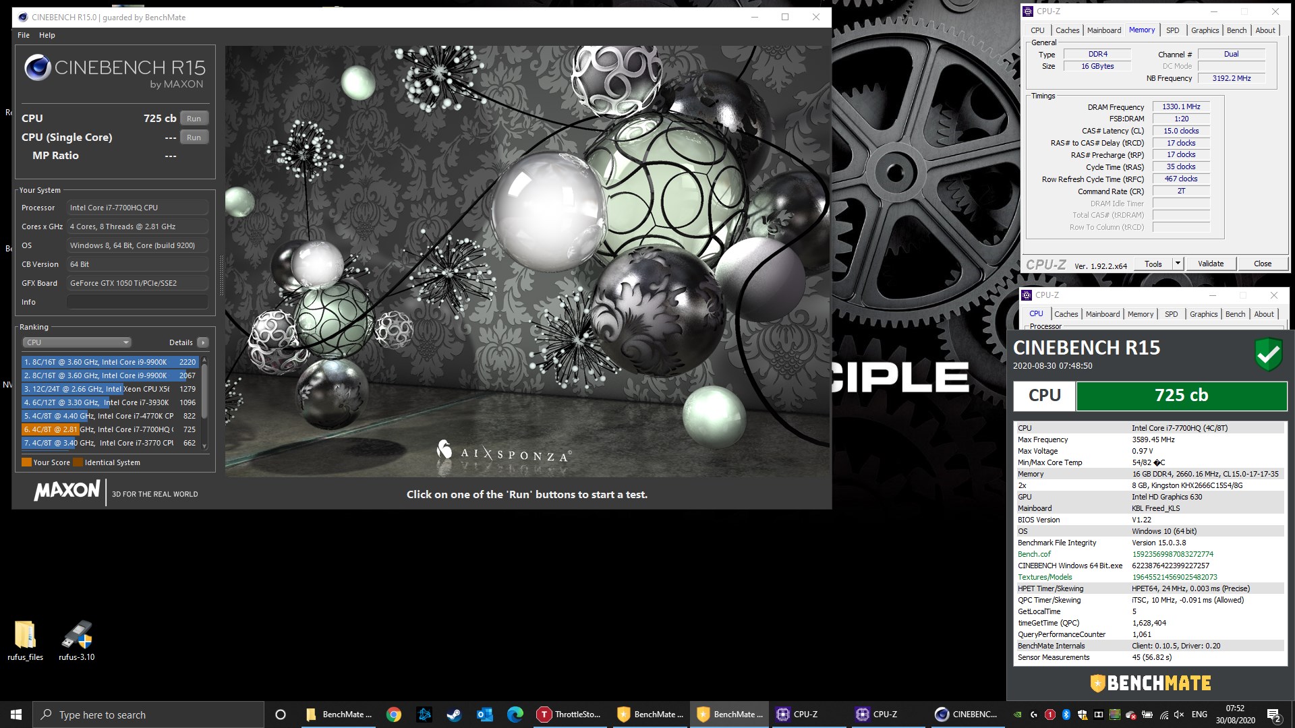
Task: Click the ranking list scrollbar
Action: [204, 391]
